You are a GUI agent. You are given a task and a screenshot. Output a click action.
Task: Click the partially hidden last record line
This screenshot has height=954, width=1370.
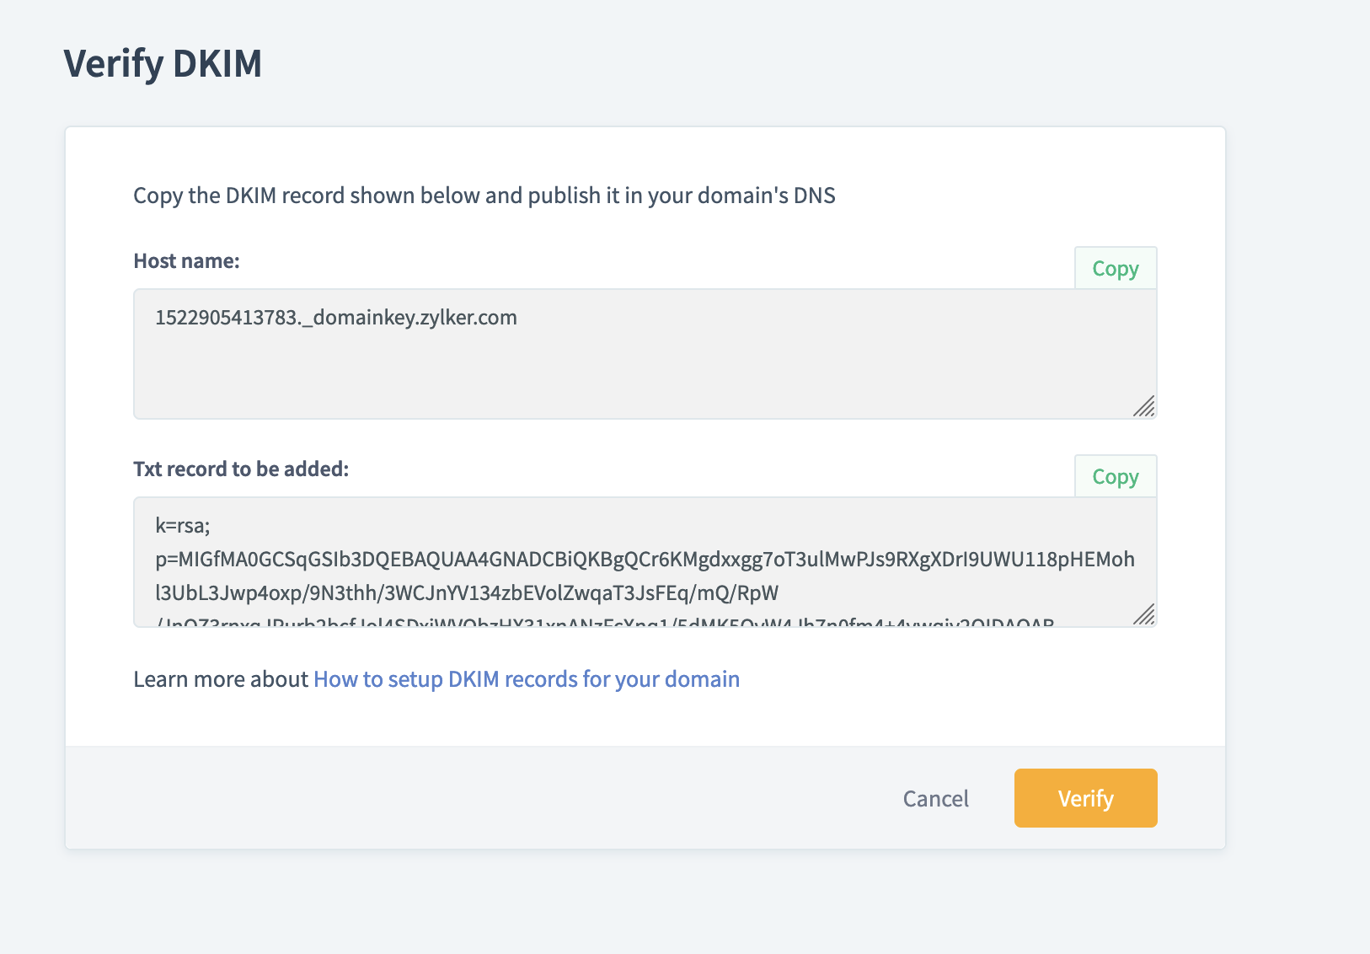(x=604, y=623)
